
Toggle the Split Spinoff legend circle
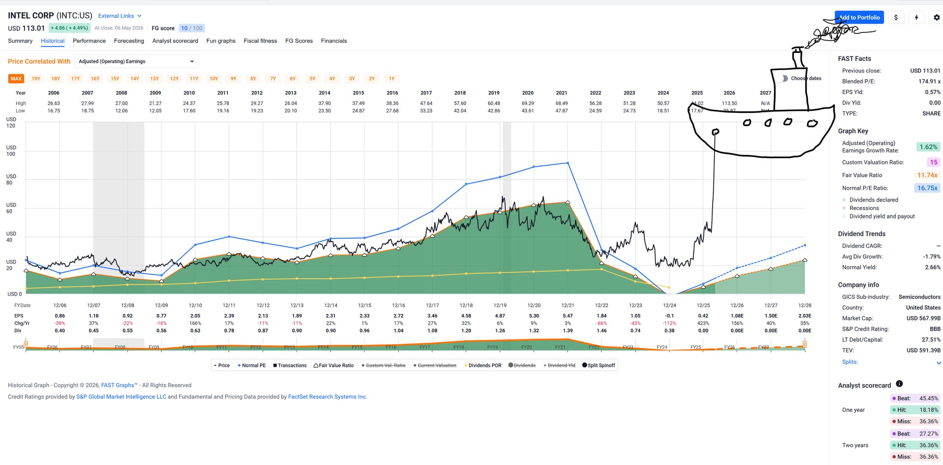pos(584,365)
